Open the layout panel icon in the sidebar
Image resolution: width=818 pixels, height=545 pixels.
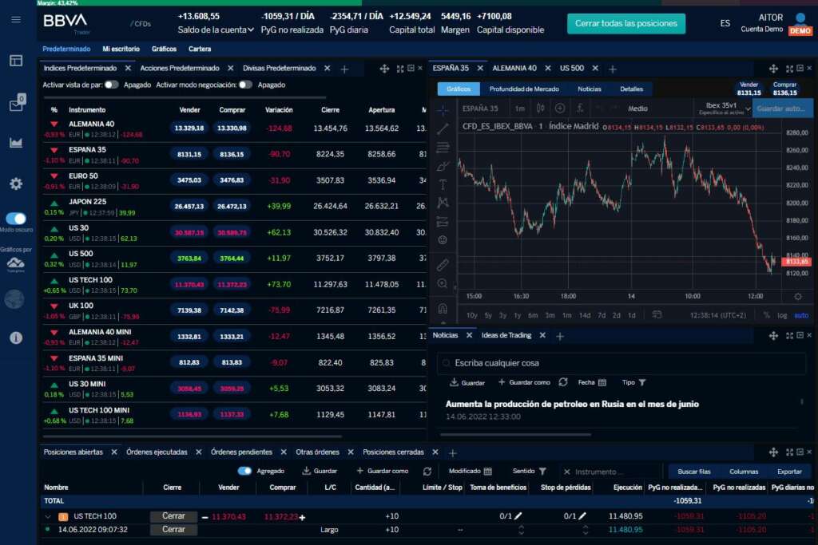16,61
